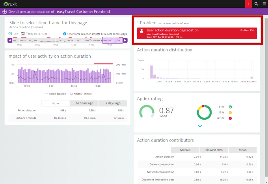Image resolution: width=268 pixels, height=184 pixels.
Task: Click the Action duration 1.03 s value
Action: [x=63, y=111]
